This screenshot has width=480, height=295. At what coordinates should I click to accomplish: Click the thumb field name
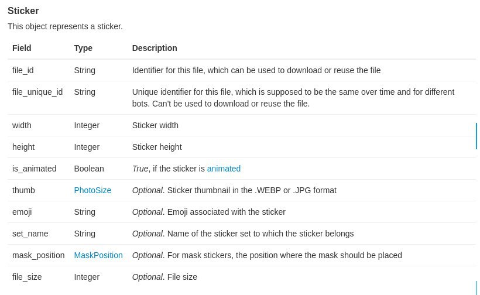[x=23, y=190]
